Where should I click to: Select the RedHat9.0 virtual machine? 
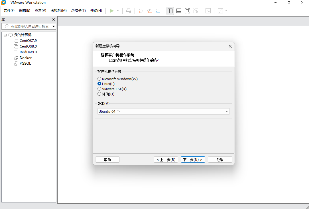(28, 52)
